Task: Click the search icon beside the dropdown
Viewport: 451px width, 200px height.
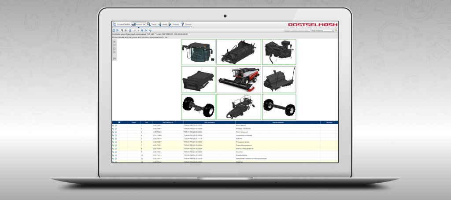Action: (x=336, y=31)
